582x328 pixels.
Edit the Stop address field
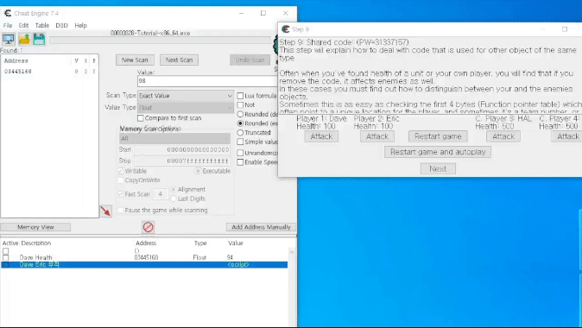pyautogui.click(x=182, y=161)
